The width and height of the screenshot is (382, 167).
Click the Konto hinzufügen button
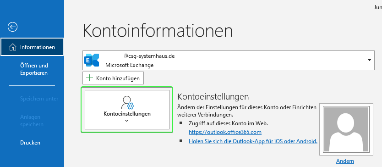click(x=113, y=78)
